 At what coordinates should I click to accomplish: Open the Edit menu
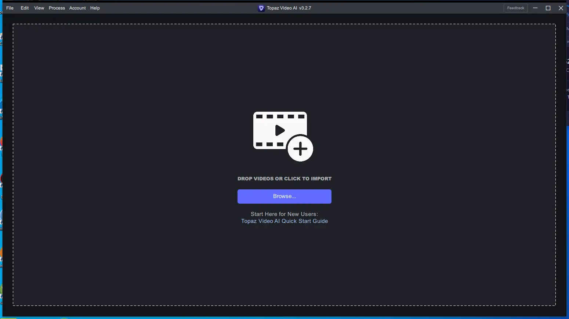pos(25,8)
